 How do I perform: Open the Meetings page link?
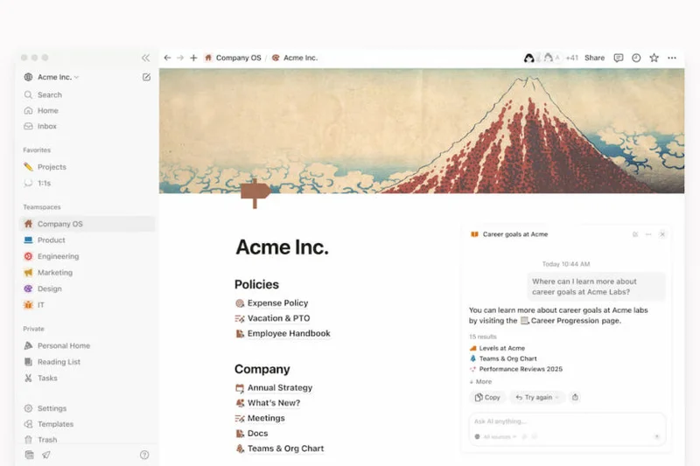[x=260, y=418]
